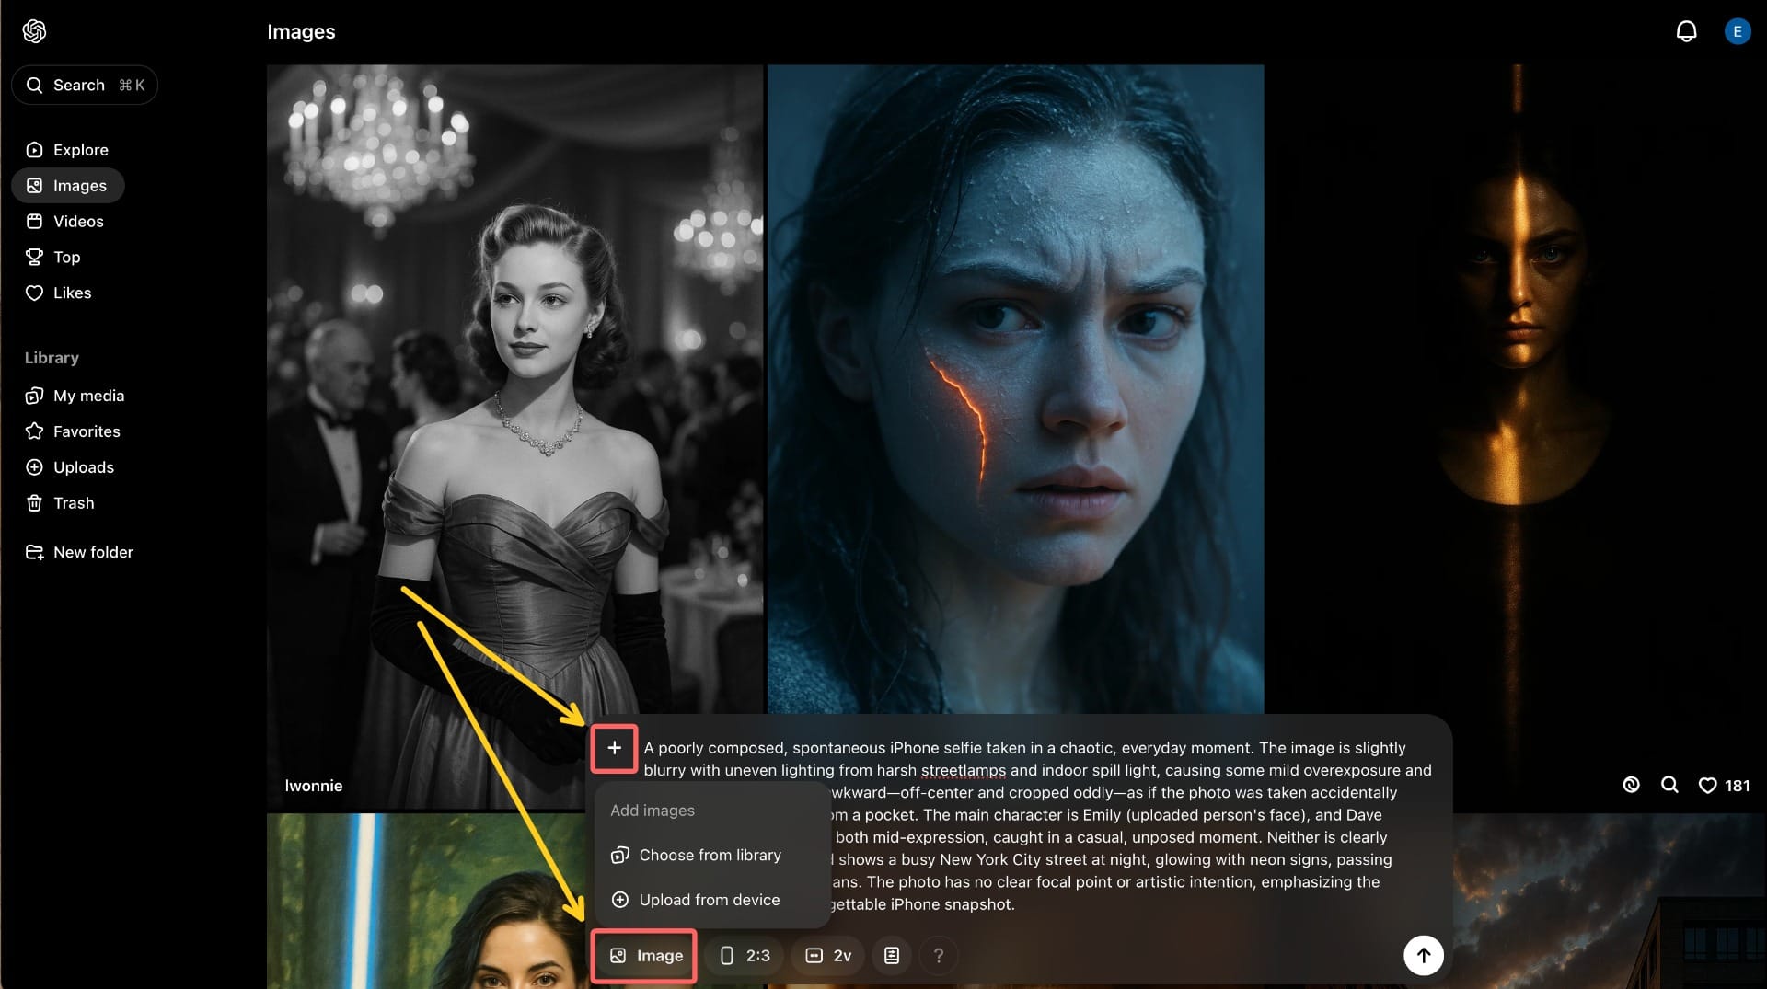Open Videos in the sidebar
This screenshot has width=1767, height=989.
tap(77, 222)
